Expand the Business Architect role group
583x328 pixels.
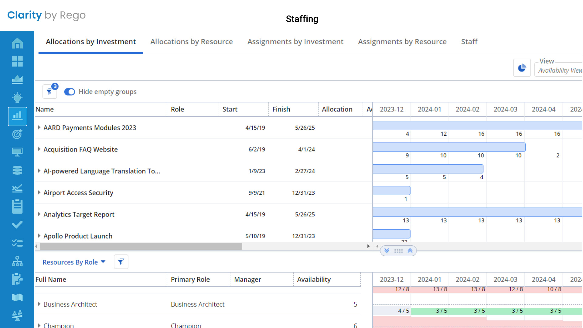tap(39, 304)
